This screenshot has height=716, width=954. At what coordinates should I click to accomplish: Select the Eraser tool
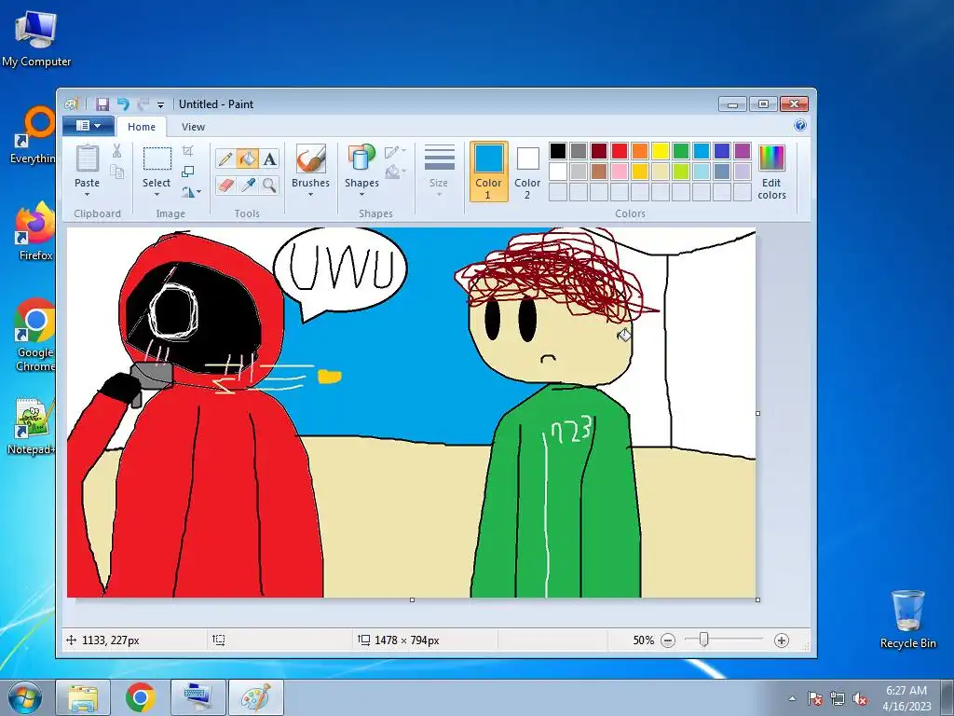pos(225,185)
